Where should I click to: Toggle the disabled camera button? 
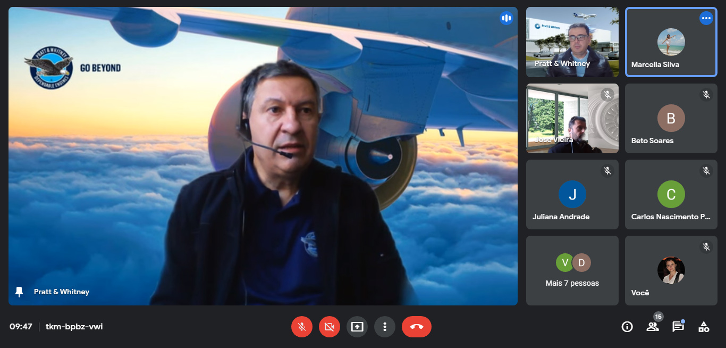click(330, 327)
